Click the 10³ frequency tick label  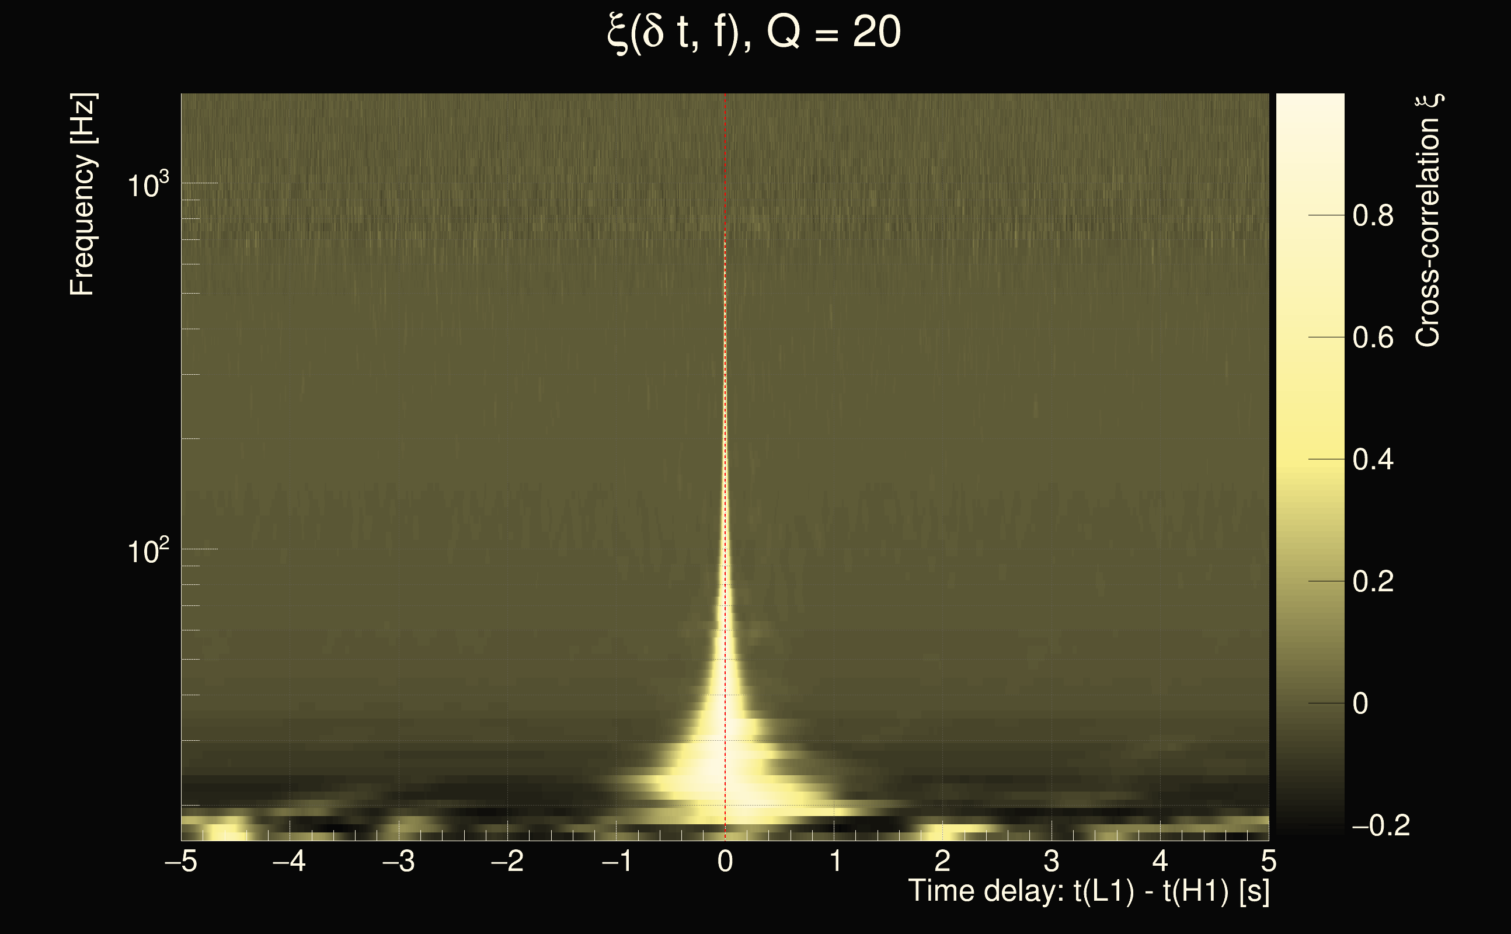148,184
